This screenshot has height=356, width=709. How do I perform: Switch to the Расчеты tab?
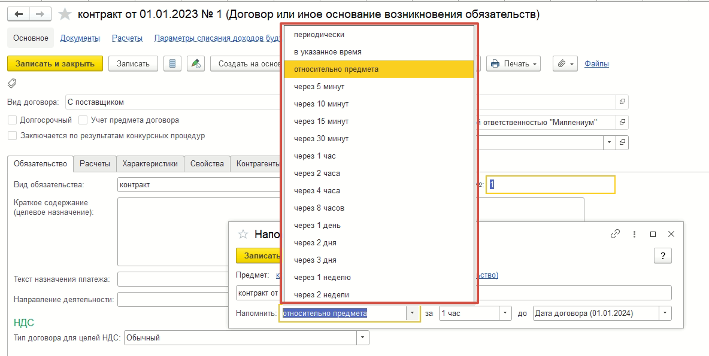click(95, 163)
